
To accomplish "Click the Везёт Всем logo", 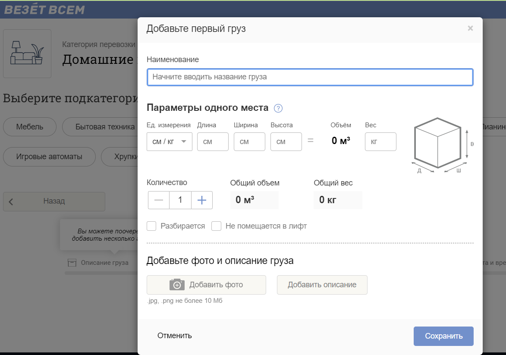I will pyautogui.click(x=44, y=9).
